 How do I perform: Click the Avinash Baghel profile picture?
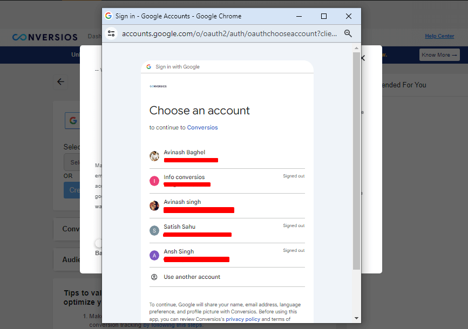tap(154, 156)
